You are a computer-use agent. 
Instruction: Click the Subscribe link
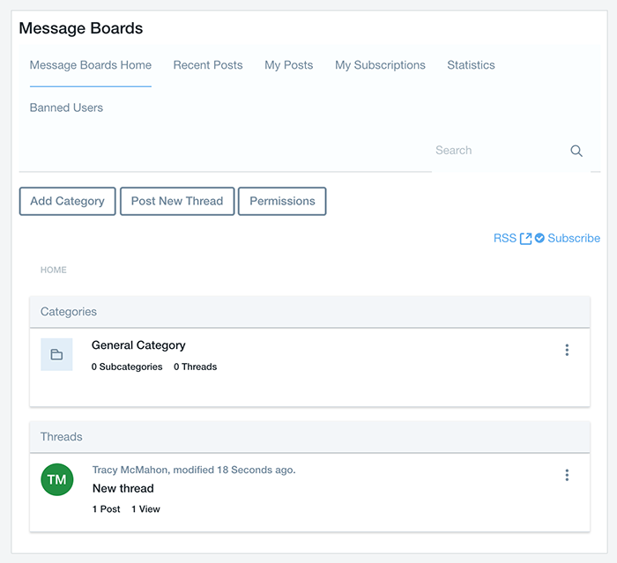pos(574,238)
